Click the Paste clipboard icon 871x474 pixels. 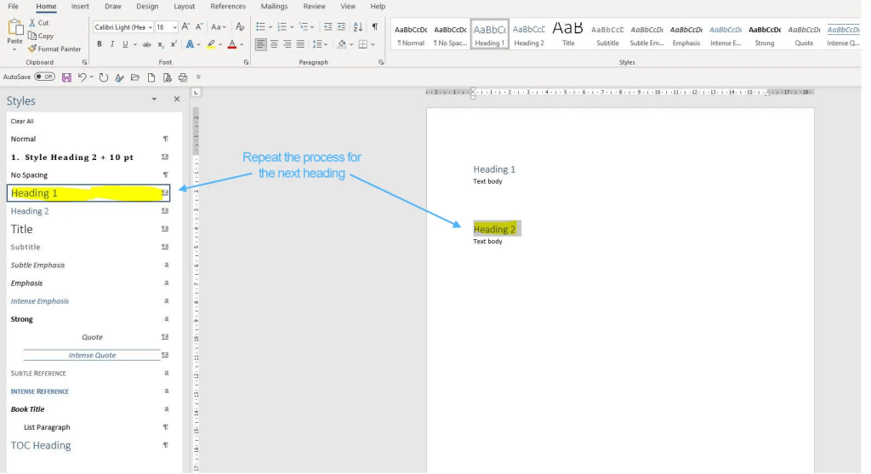point(15,27)
